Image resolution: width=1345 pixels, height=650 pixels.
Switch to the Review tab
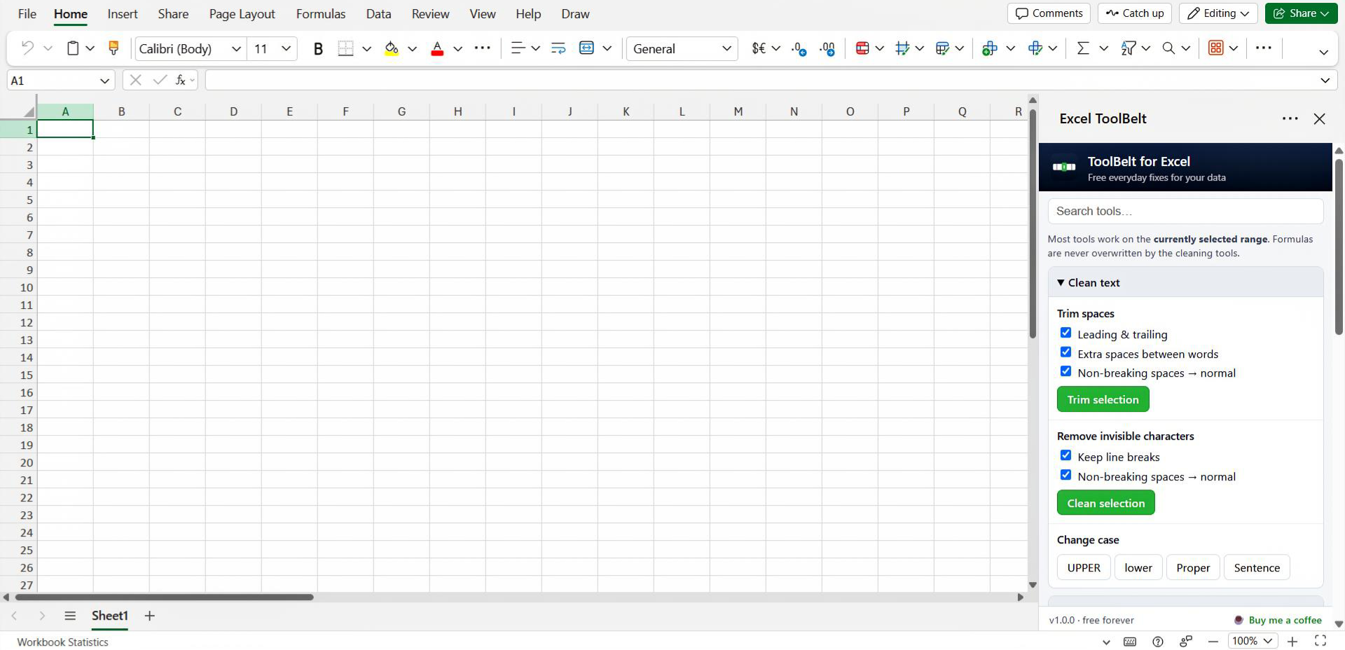coord(430,14)
